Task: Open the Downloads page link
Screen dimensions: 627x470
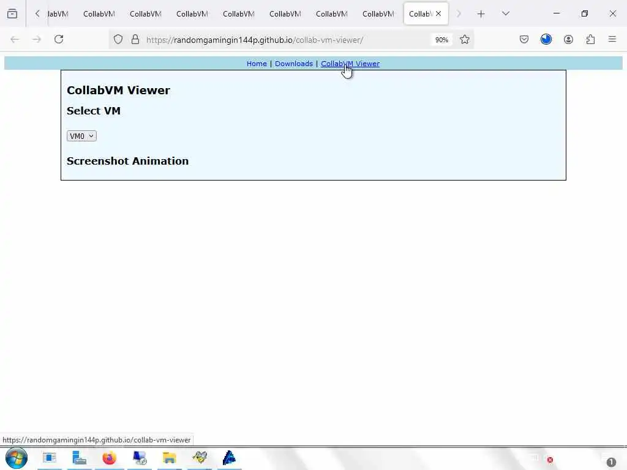Action: 294,64
